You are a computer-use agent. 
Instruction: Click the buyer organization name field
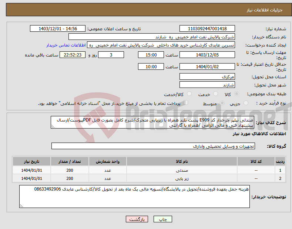click(152, 37)
